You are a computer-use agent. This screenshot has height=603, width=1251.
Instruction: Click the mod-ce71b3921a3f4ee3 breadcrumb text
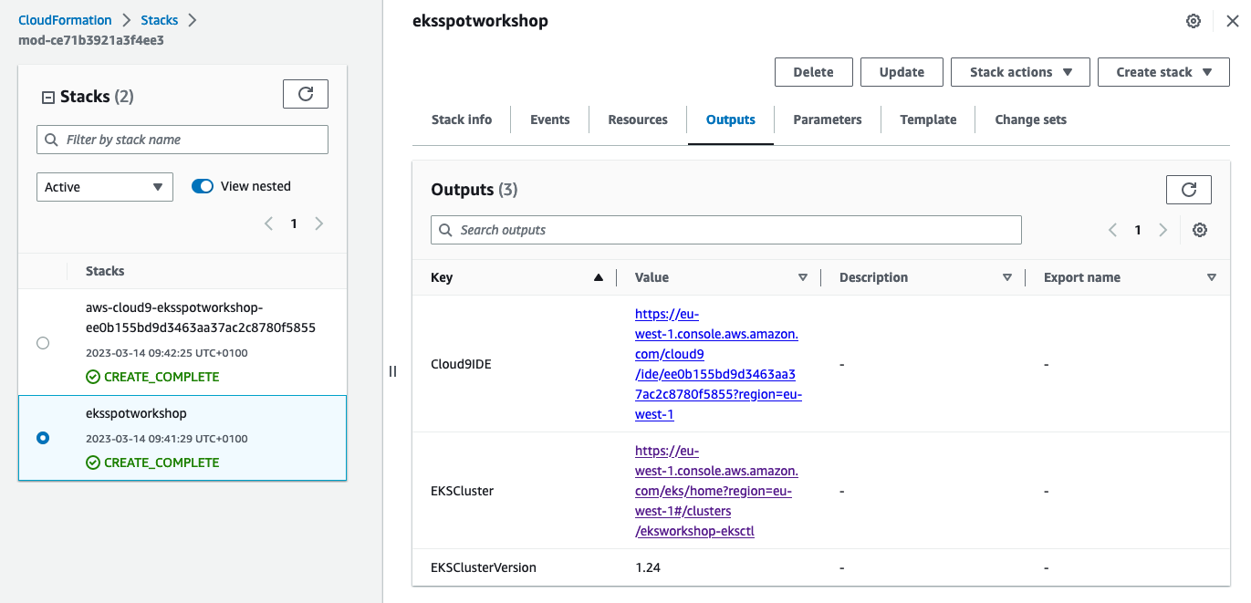pyautogui.click(x=91, y=40)
